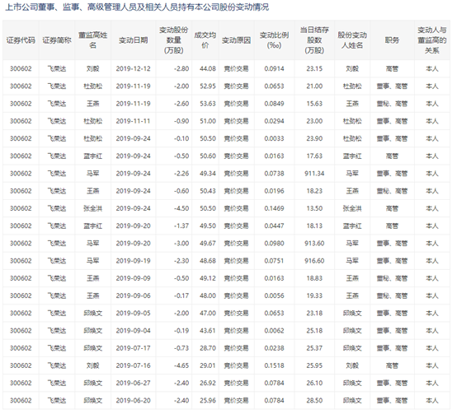Select the ratio 0.0033

[274, 138]
